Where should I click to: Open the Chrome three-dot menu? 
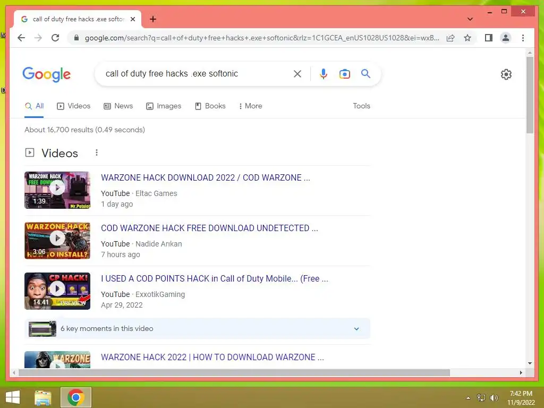coord(523,38)
